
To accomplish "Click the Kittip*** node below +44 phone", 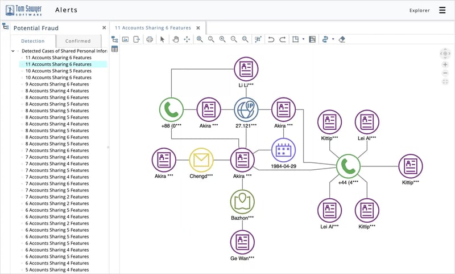I will pyautogui.click(x=367, y=210).
